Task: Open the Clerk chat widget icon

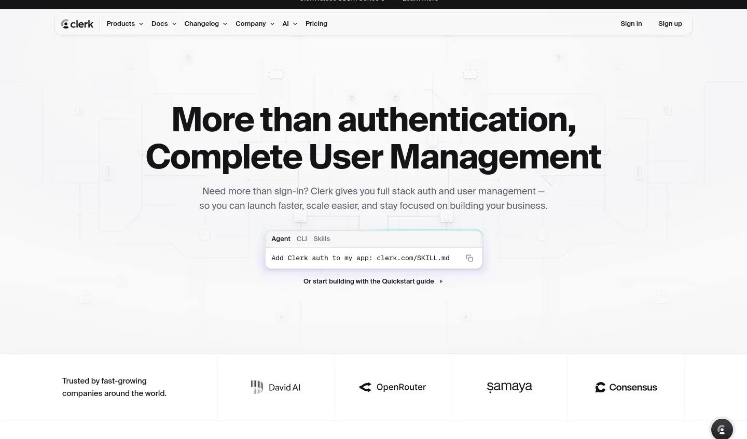Action: (x=722, y=430)
